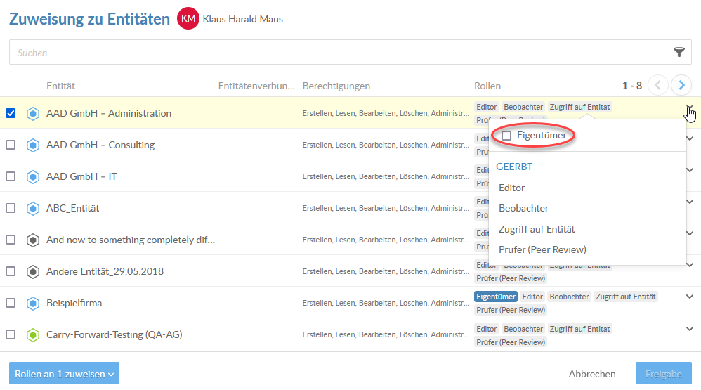Click Zugriff auf Entität entry in role popup
Image resolution: width=701 pixels, height=390 pixels.
pos(537,230)
